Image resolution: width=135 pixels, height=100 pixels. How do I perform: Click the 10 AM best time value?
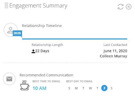(x=40, y=88)
